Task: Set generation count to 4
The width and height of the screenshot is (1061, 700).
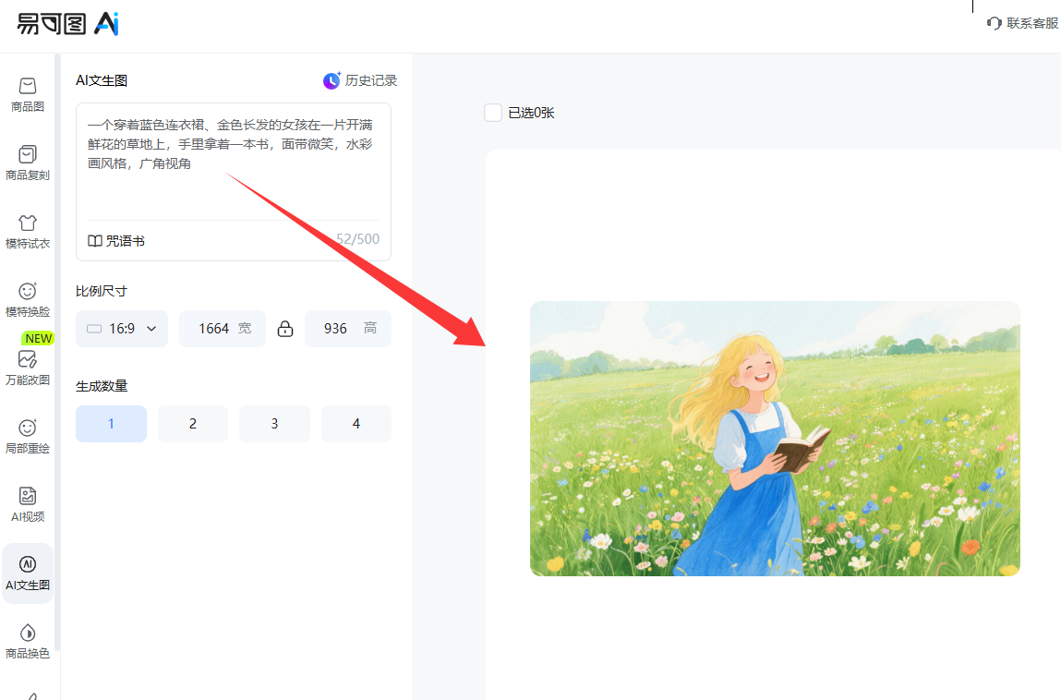Action: click(x=356, y=424)
